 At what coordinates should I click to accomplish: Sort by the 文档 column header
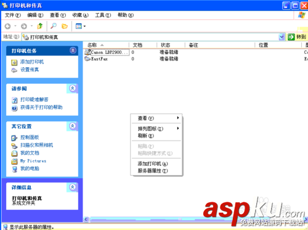point(143,45)
